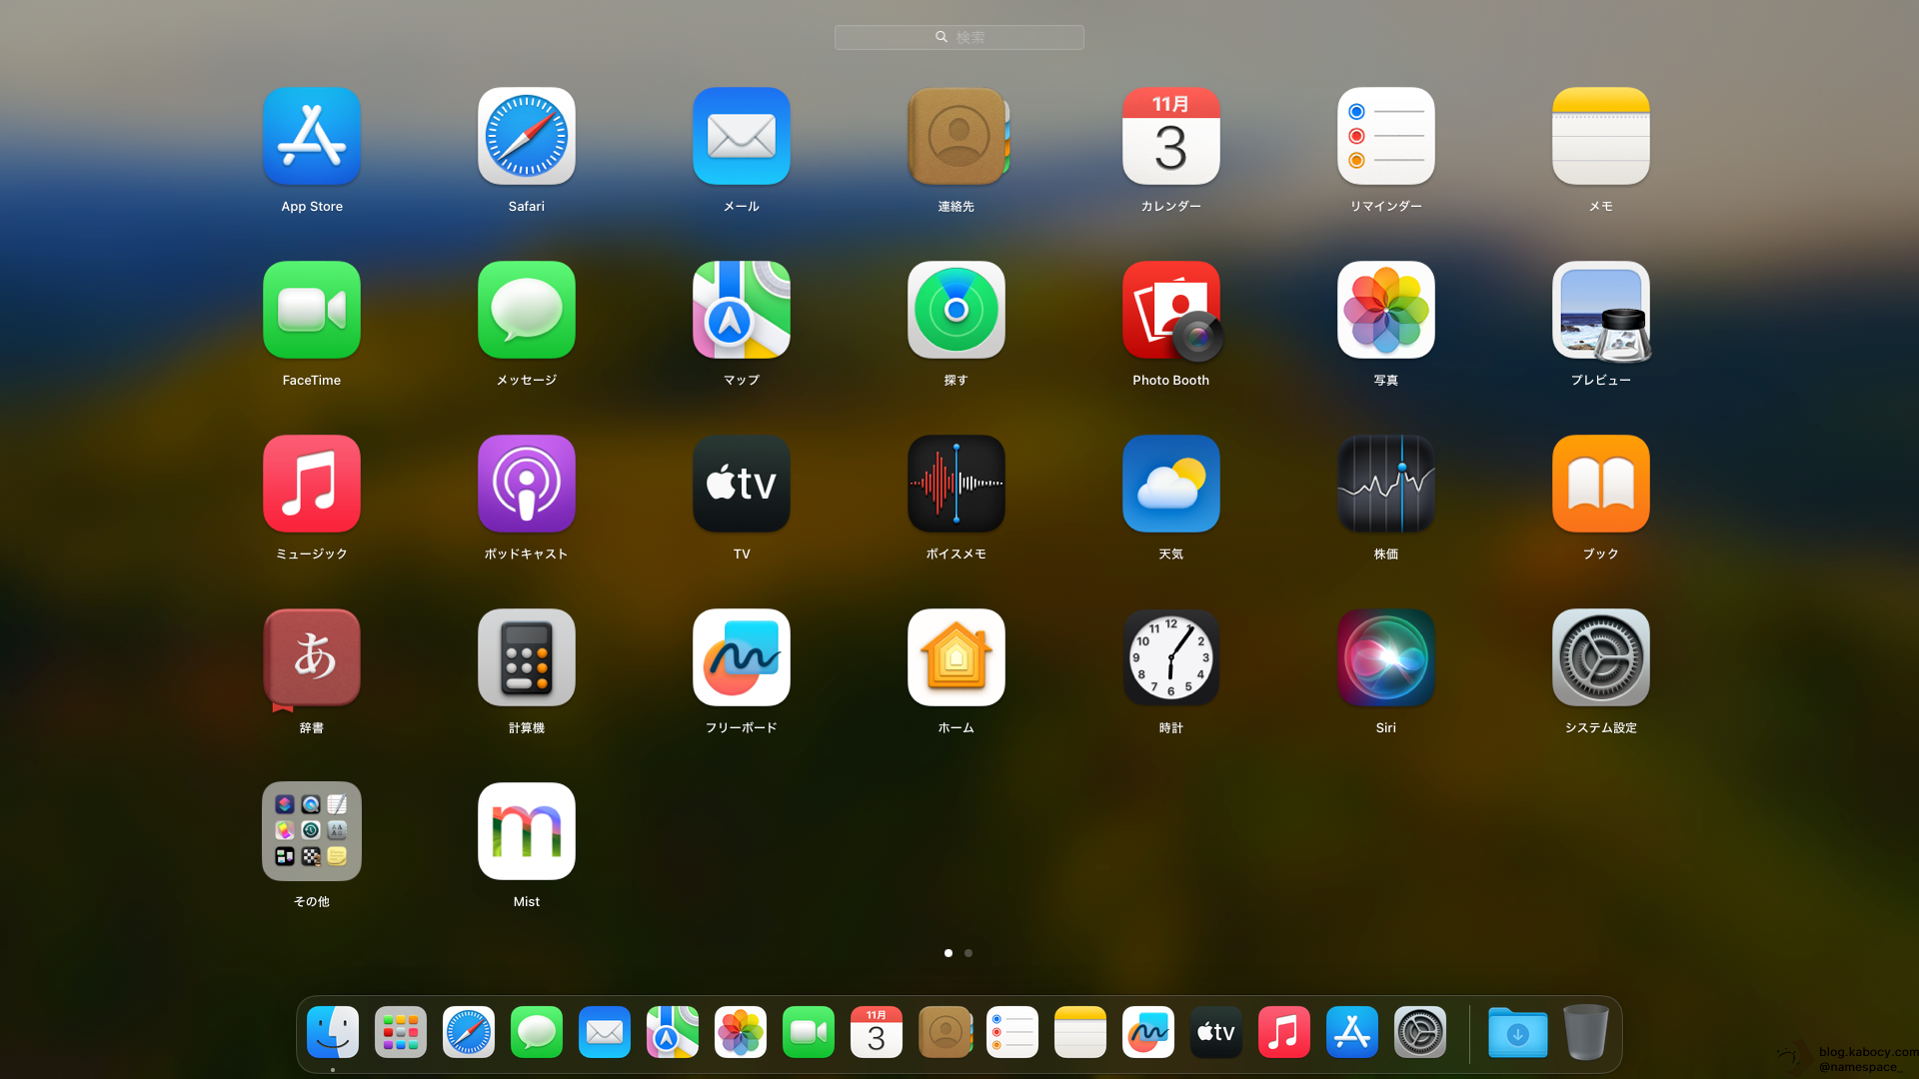
Task: Select the first page indicator dot
Action: click(x=948, y=953)
